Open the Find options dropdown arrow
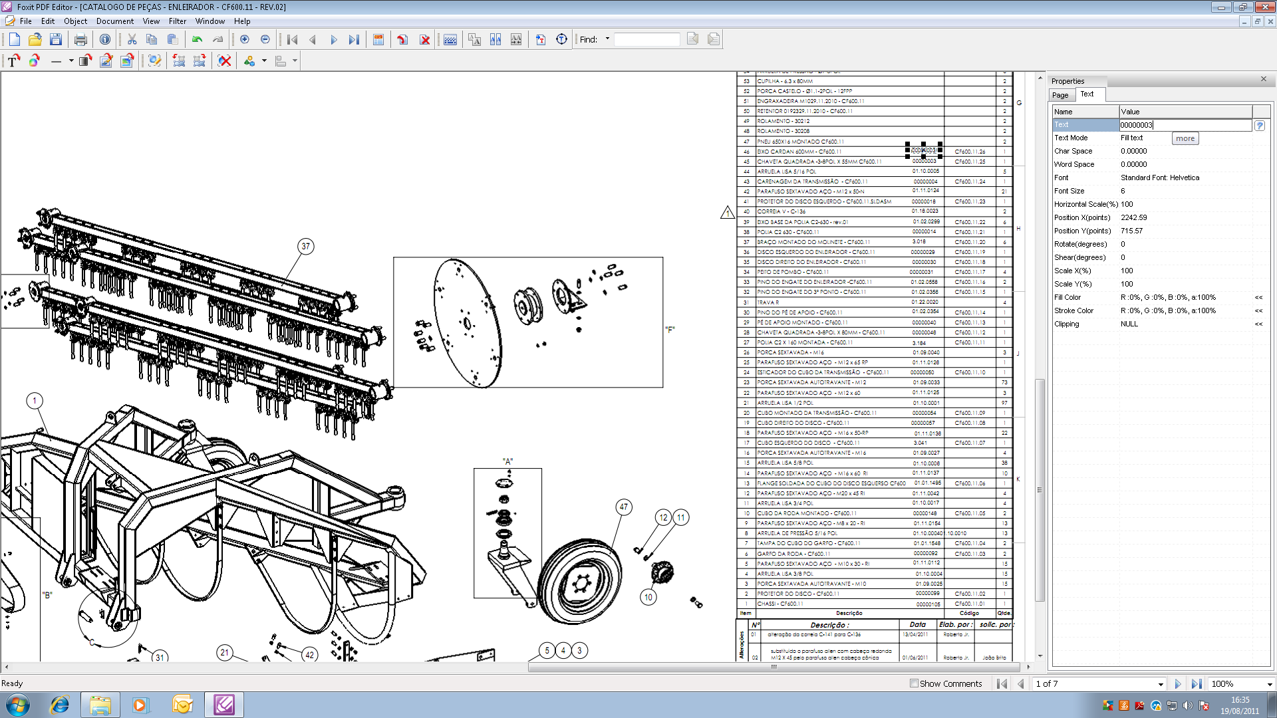Viewport: 1277px width, 718px height. coord(607,39)
